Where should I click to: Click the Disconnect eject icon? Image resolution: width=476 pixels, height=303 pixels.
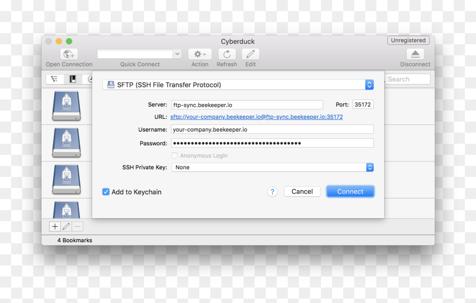[415, 54]
